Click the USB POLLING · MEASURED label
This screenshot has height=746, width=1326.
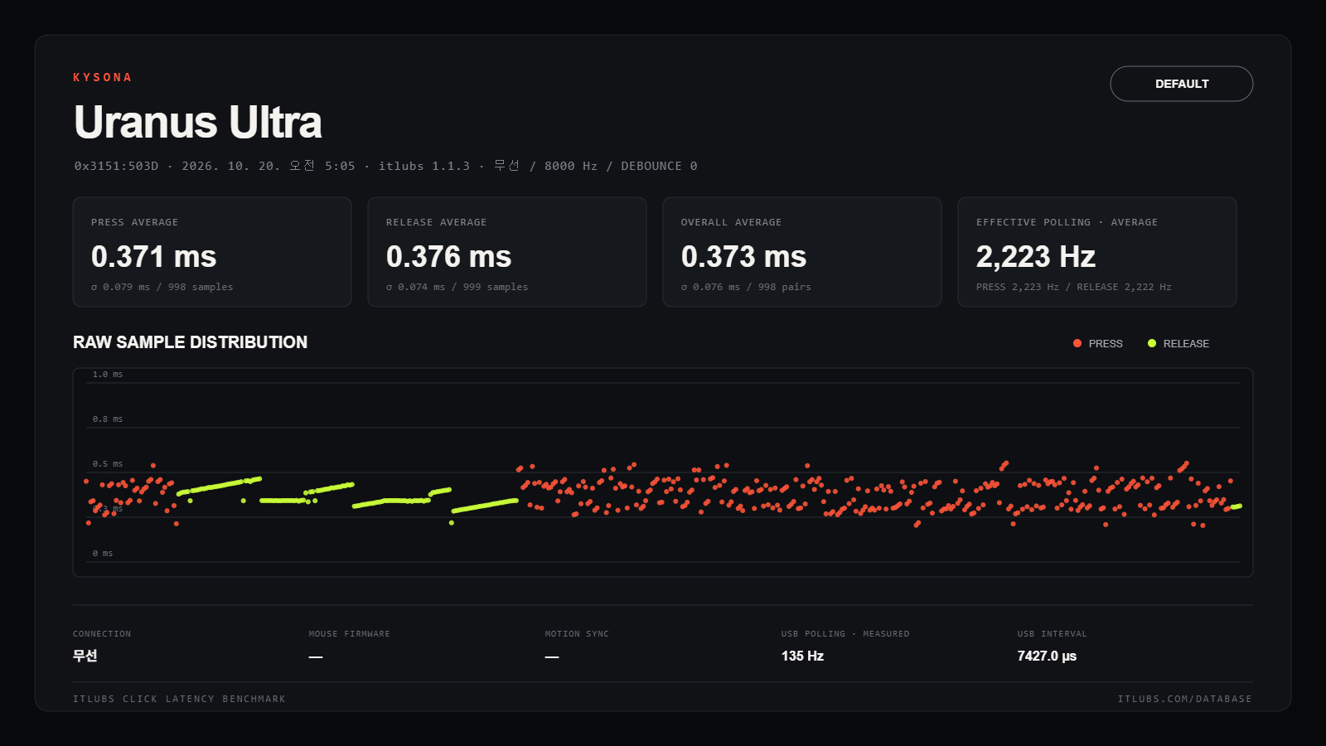click(845, 634)
